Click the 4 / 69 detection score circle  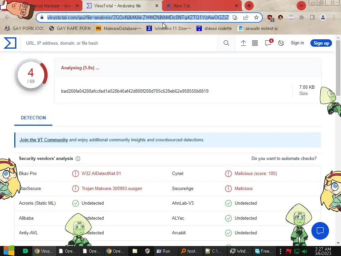point(31,75)
